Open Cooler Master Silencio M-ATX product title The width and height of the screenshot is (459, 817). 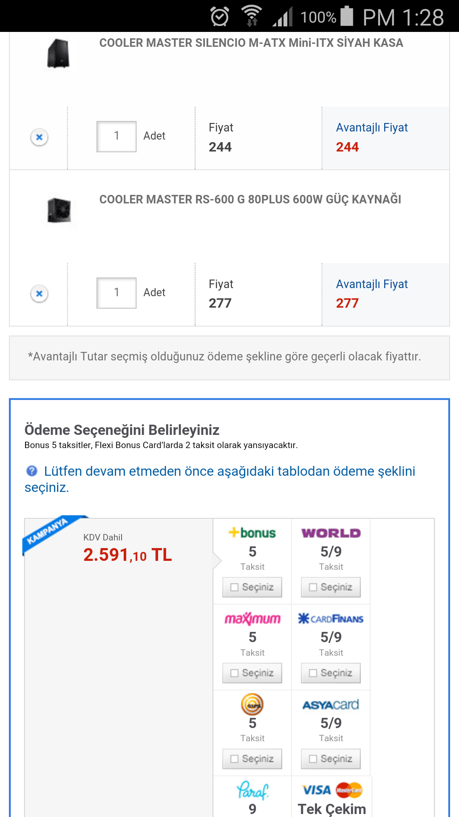(x=251, y=43)
